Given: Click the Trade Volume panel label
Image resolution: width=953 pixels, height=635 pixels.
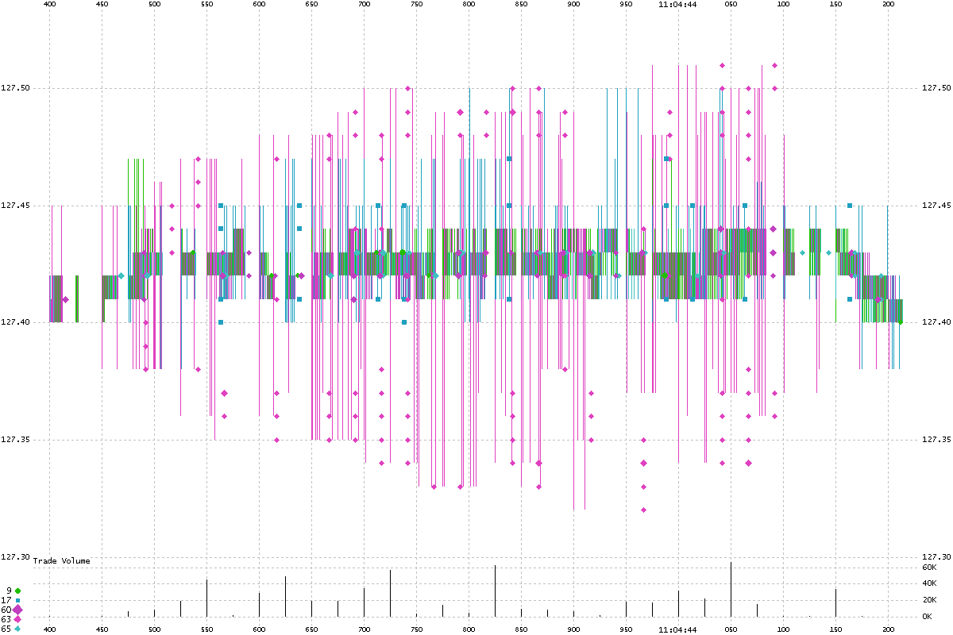Looking at the screenshot, I should click(x=61, y=561).
